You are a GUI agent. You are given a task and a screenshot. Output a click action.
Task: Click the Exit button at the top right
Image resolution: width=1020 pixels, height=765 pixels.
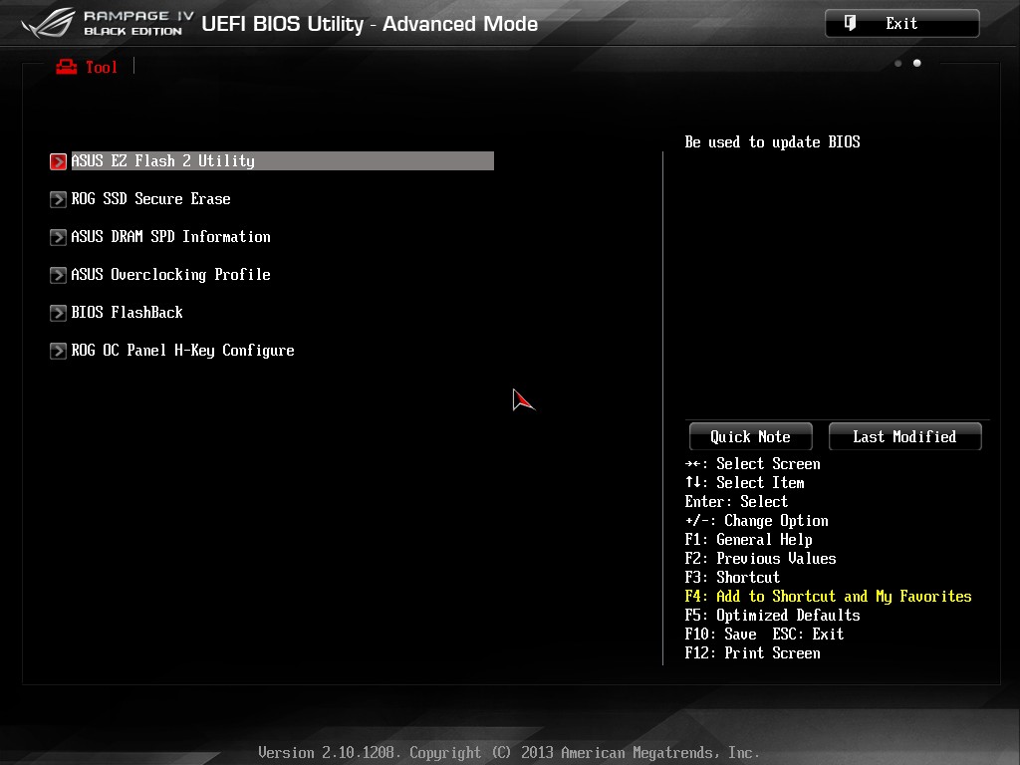(x=902, y=24)
